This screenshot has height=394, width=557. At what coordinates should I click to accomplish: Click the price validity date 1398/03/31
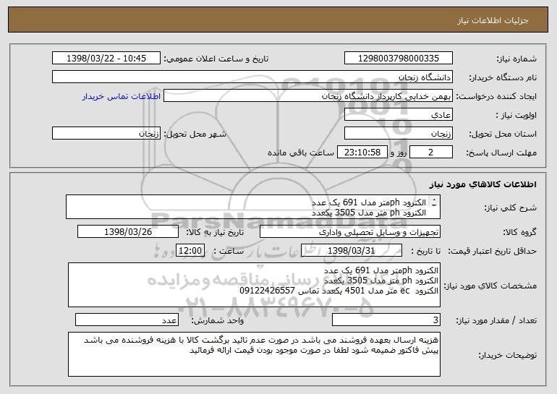coord(352,251)
